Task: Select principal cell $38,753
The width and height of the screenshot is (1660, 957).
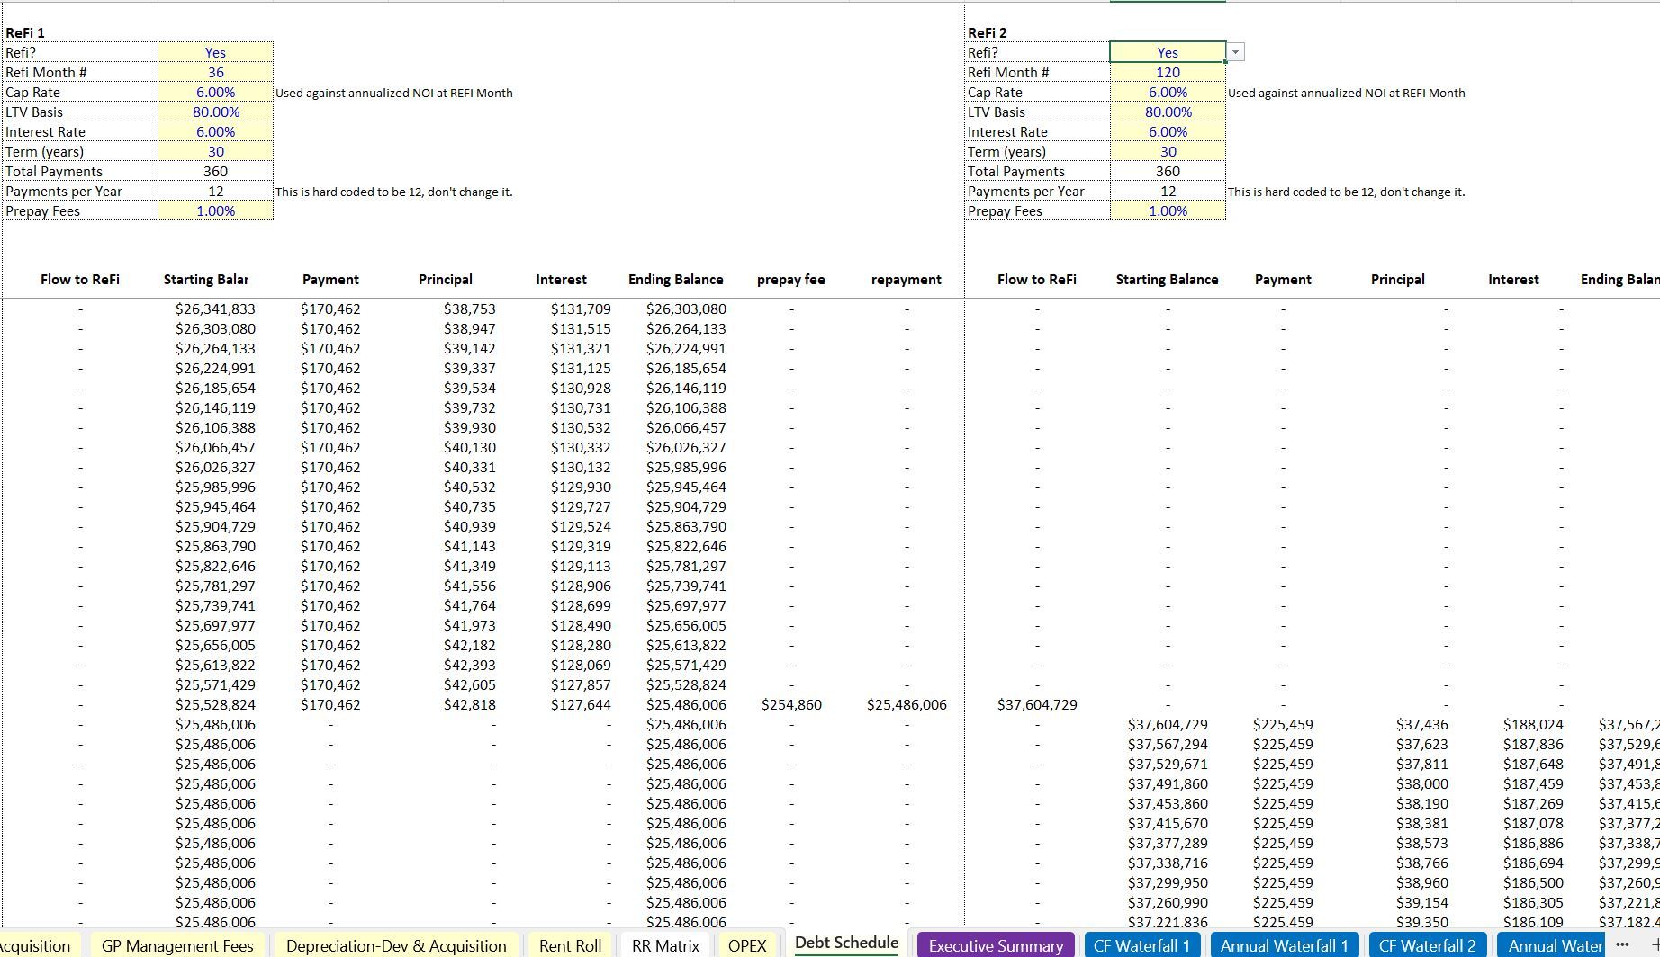Action: [469, 309]
